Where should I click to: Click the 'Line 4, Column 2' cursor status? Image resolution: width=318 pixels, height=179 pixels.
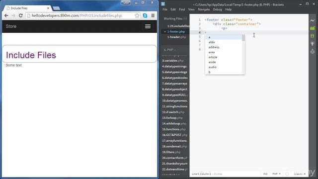click(x=201, y=174)
